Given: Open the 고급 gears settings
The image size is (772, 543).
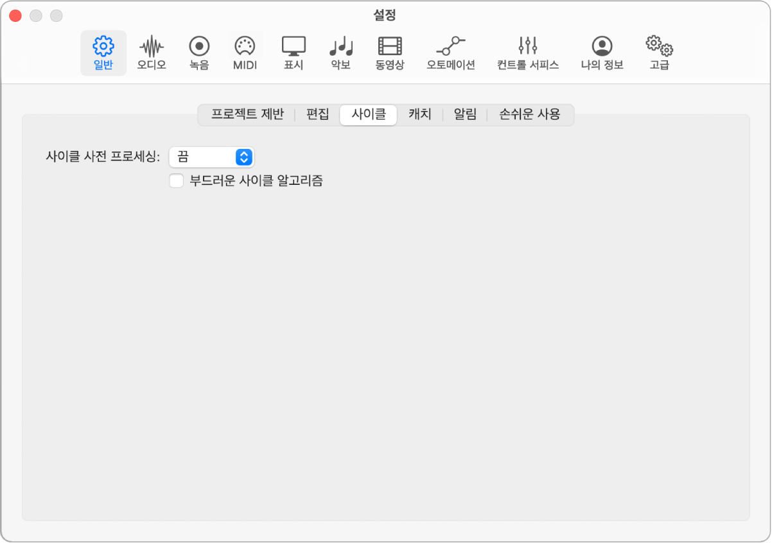Looking at the screenshot, I should pyautogui.click(x=660, y=53).
